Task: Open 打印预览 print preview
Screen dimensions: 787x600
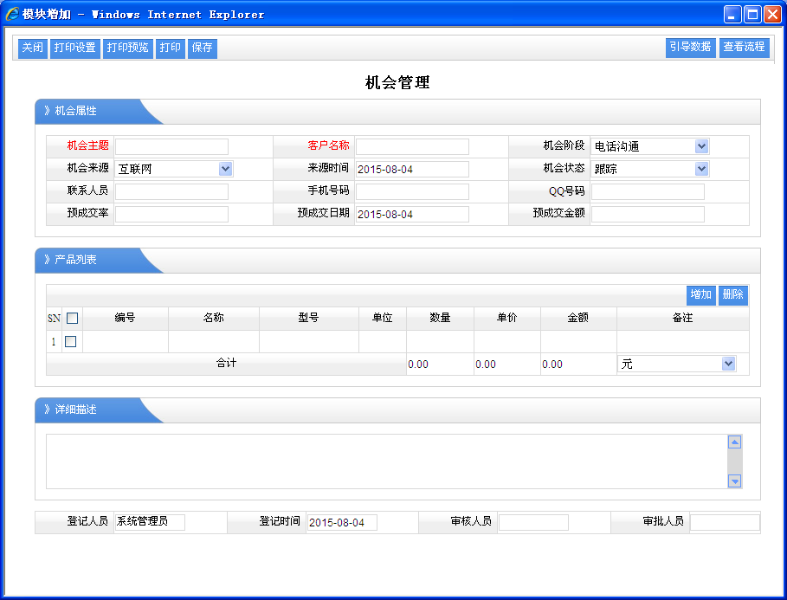Action: (127, 48)
